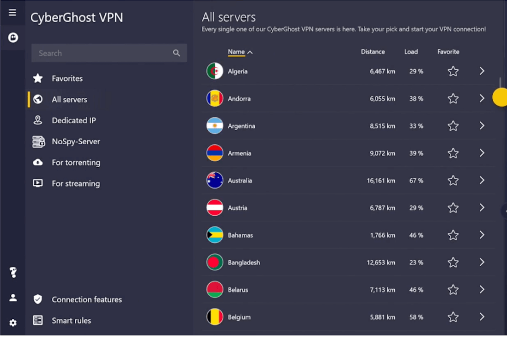Open the hamburger menu
Screen dimensions: 507x338
coord(13,13)
